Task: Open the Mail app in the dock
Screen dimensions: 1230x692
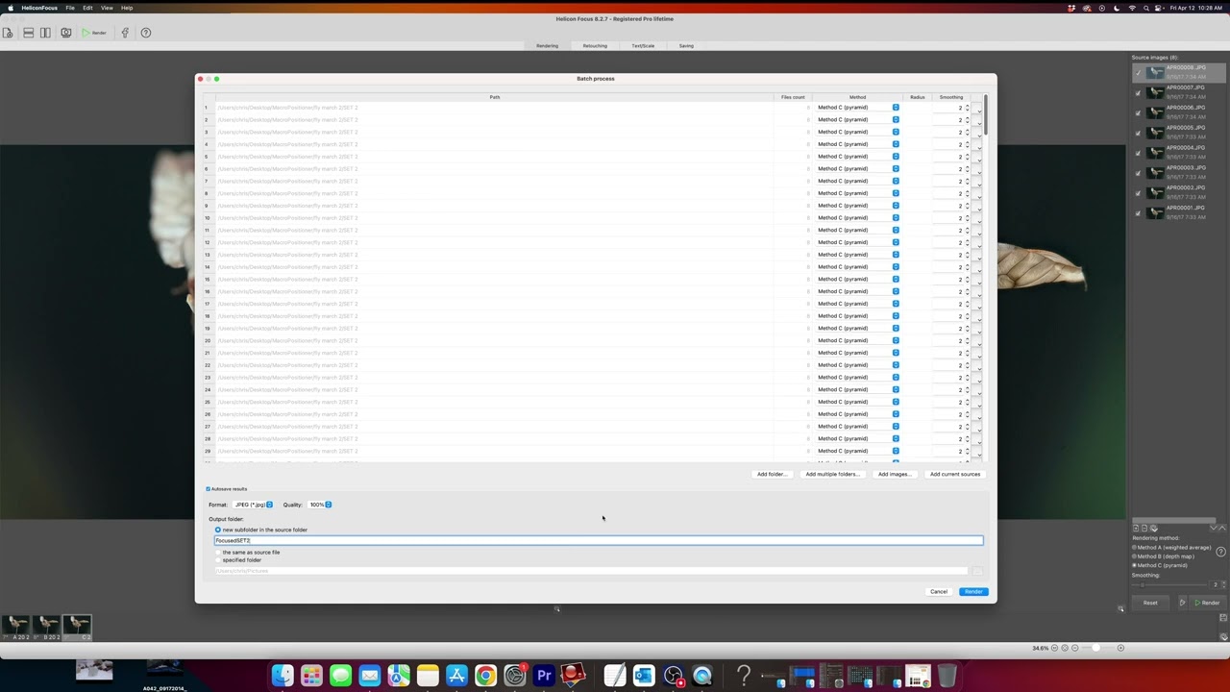Action: tap(370, 677)
